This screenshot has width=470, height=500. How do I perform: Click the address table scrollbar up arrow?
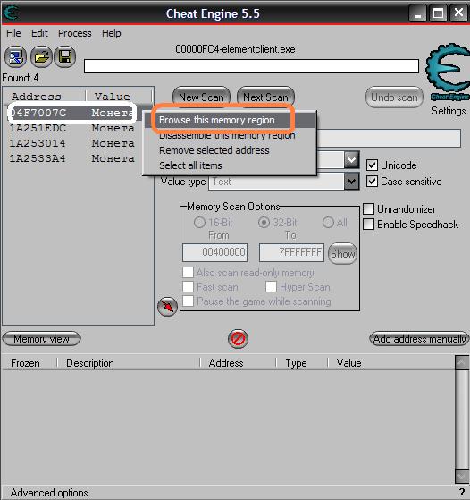click(x=462, y=362)
